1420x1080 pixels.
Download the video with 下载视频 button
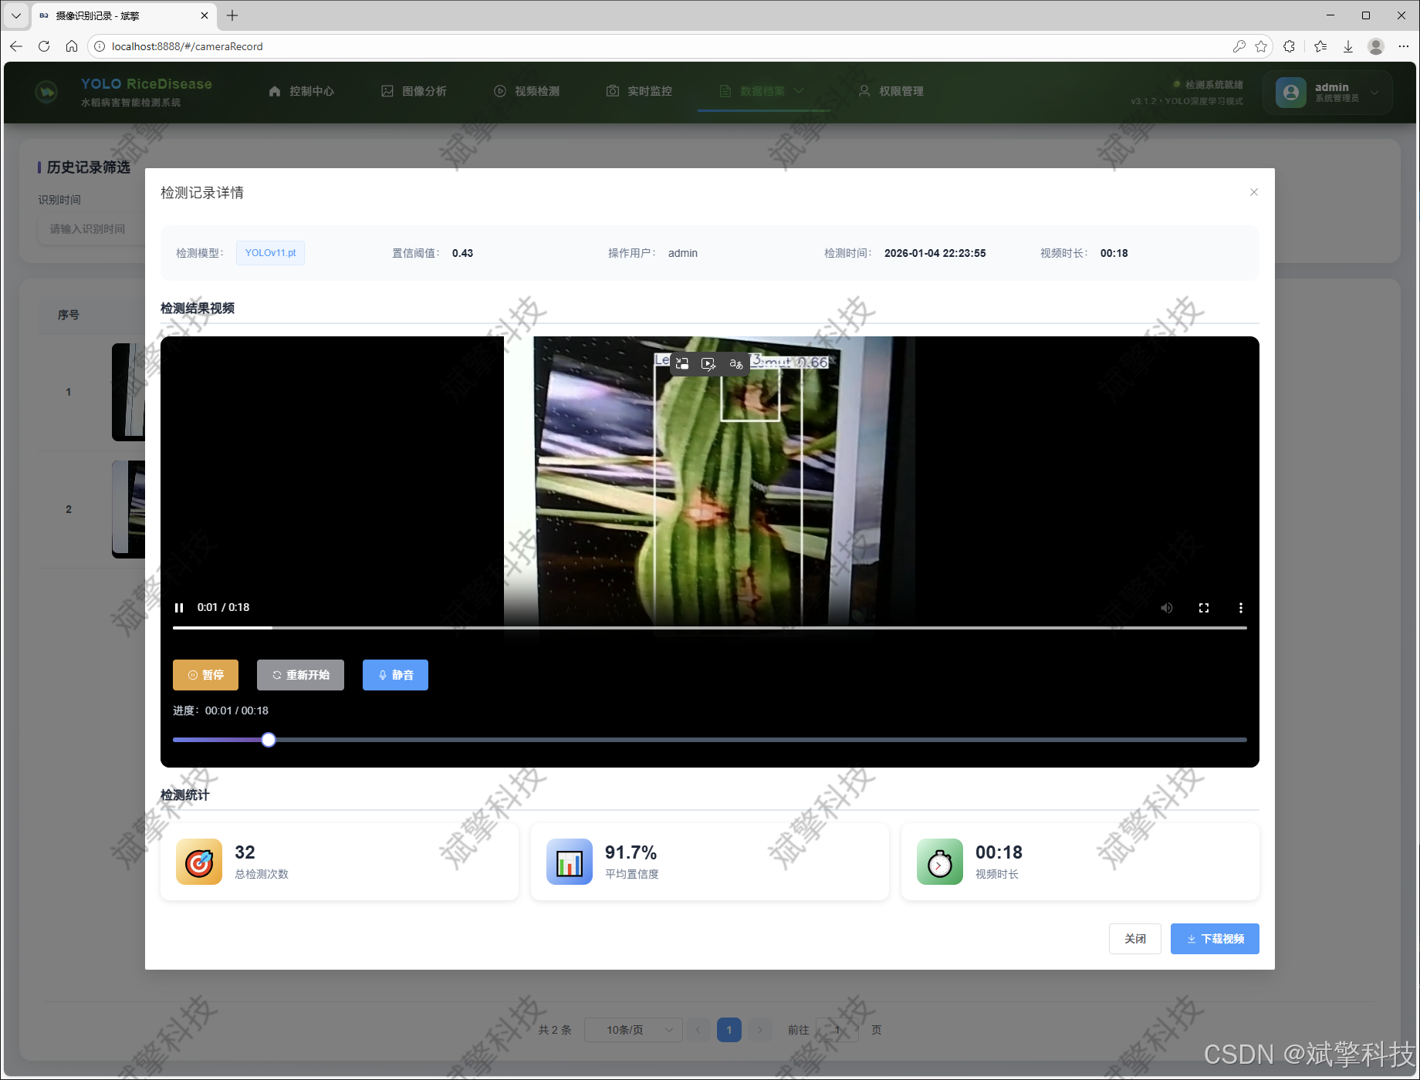pos(1215,939)
